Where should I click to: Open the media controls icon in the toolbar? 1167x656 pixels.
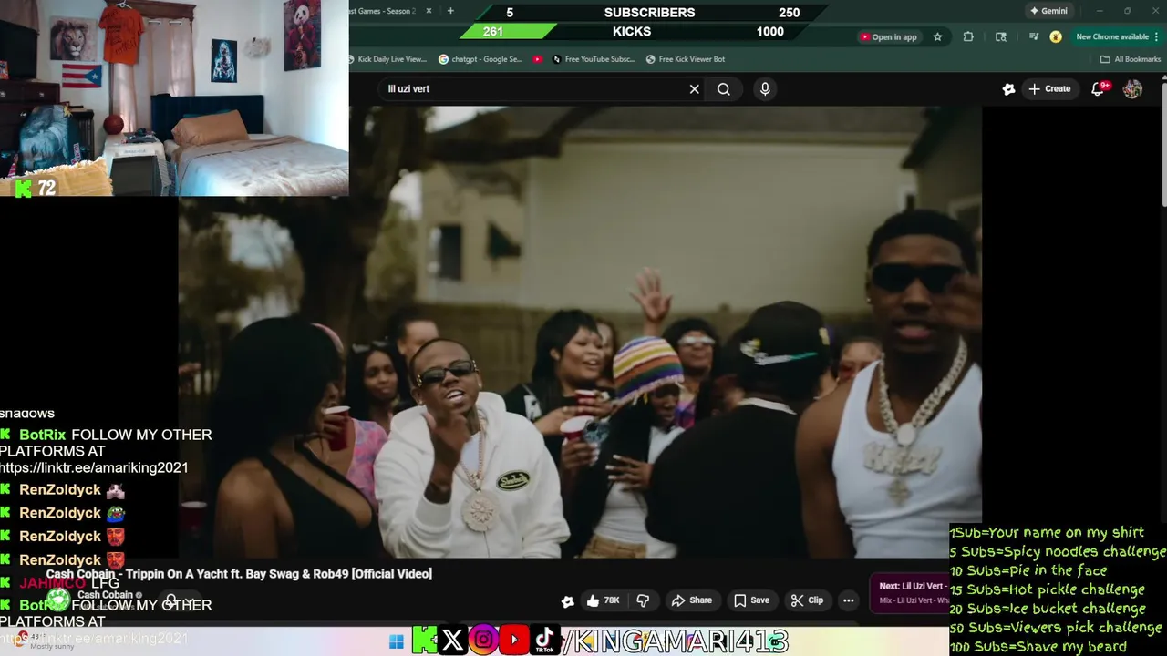[1034, 36]
